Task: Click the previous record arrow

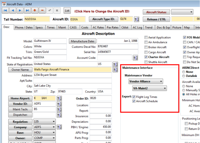Action: coord(13,11)
